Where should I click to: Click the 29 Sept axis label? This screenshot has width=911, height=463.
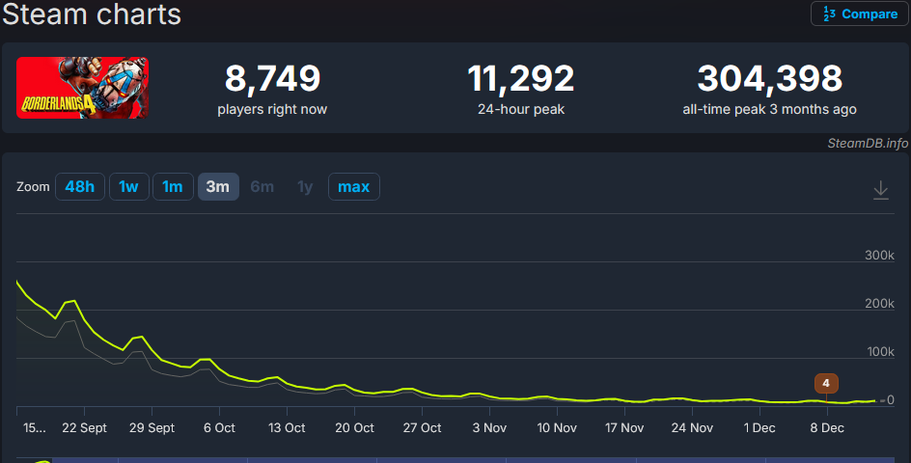click(152, 428)
